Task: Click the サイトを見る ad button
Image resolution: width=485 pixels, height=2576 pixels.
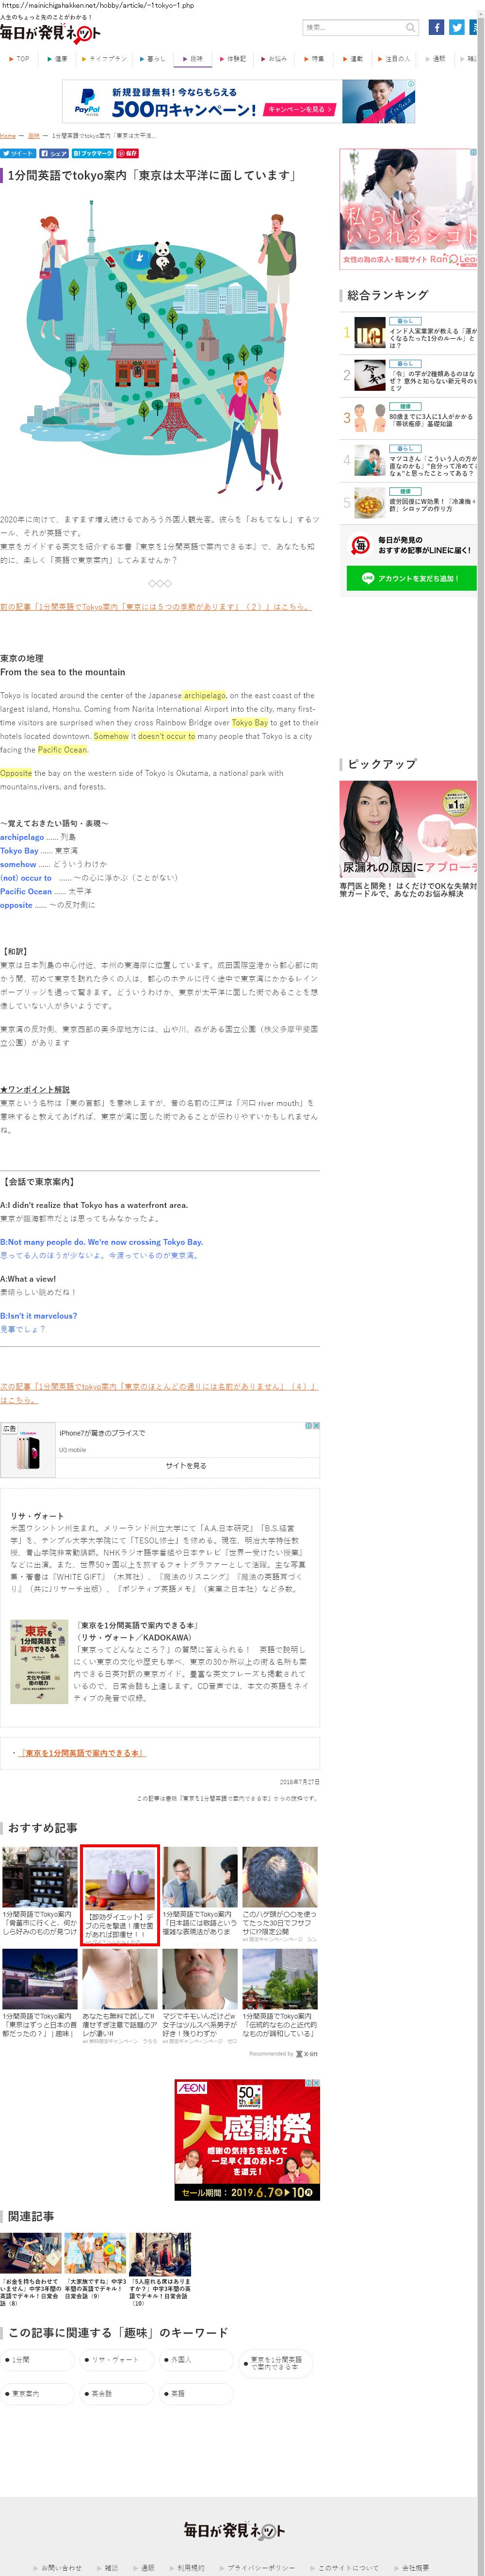Action: pos(186,1465)
